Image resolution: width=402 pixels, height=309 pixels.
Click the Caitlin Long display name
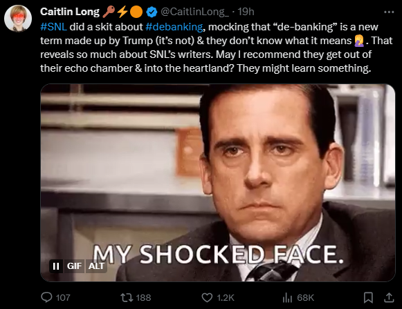pyautogui.click(x=70, y=12)
